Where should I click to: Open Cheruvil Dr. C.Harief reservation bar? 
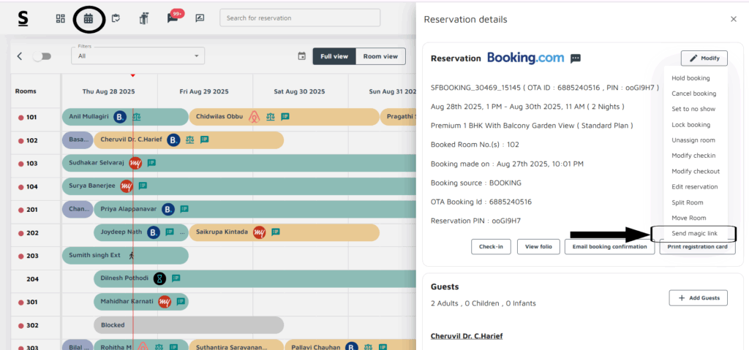(189, 140)
